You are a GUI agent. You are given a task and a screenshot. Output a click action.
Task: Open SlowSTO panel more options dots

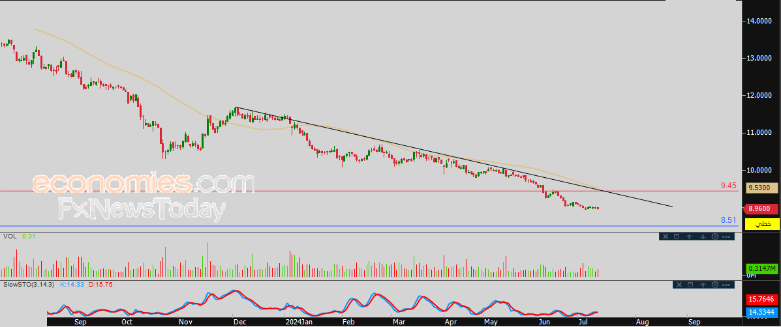pos(726,285)
